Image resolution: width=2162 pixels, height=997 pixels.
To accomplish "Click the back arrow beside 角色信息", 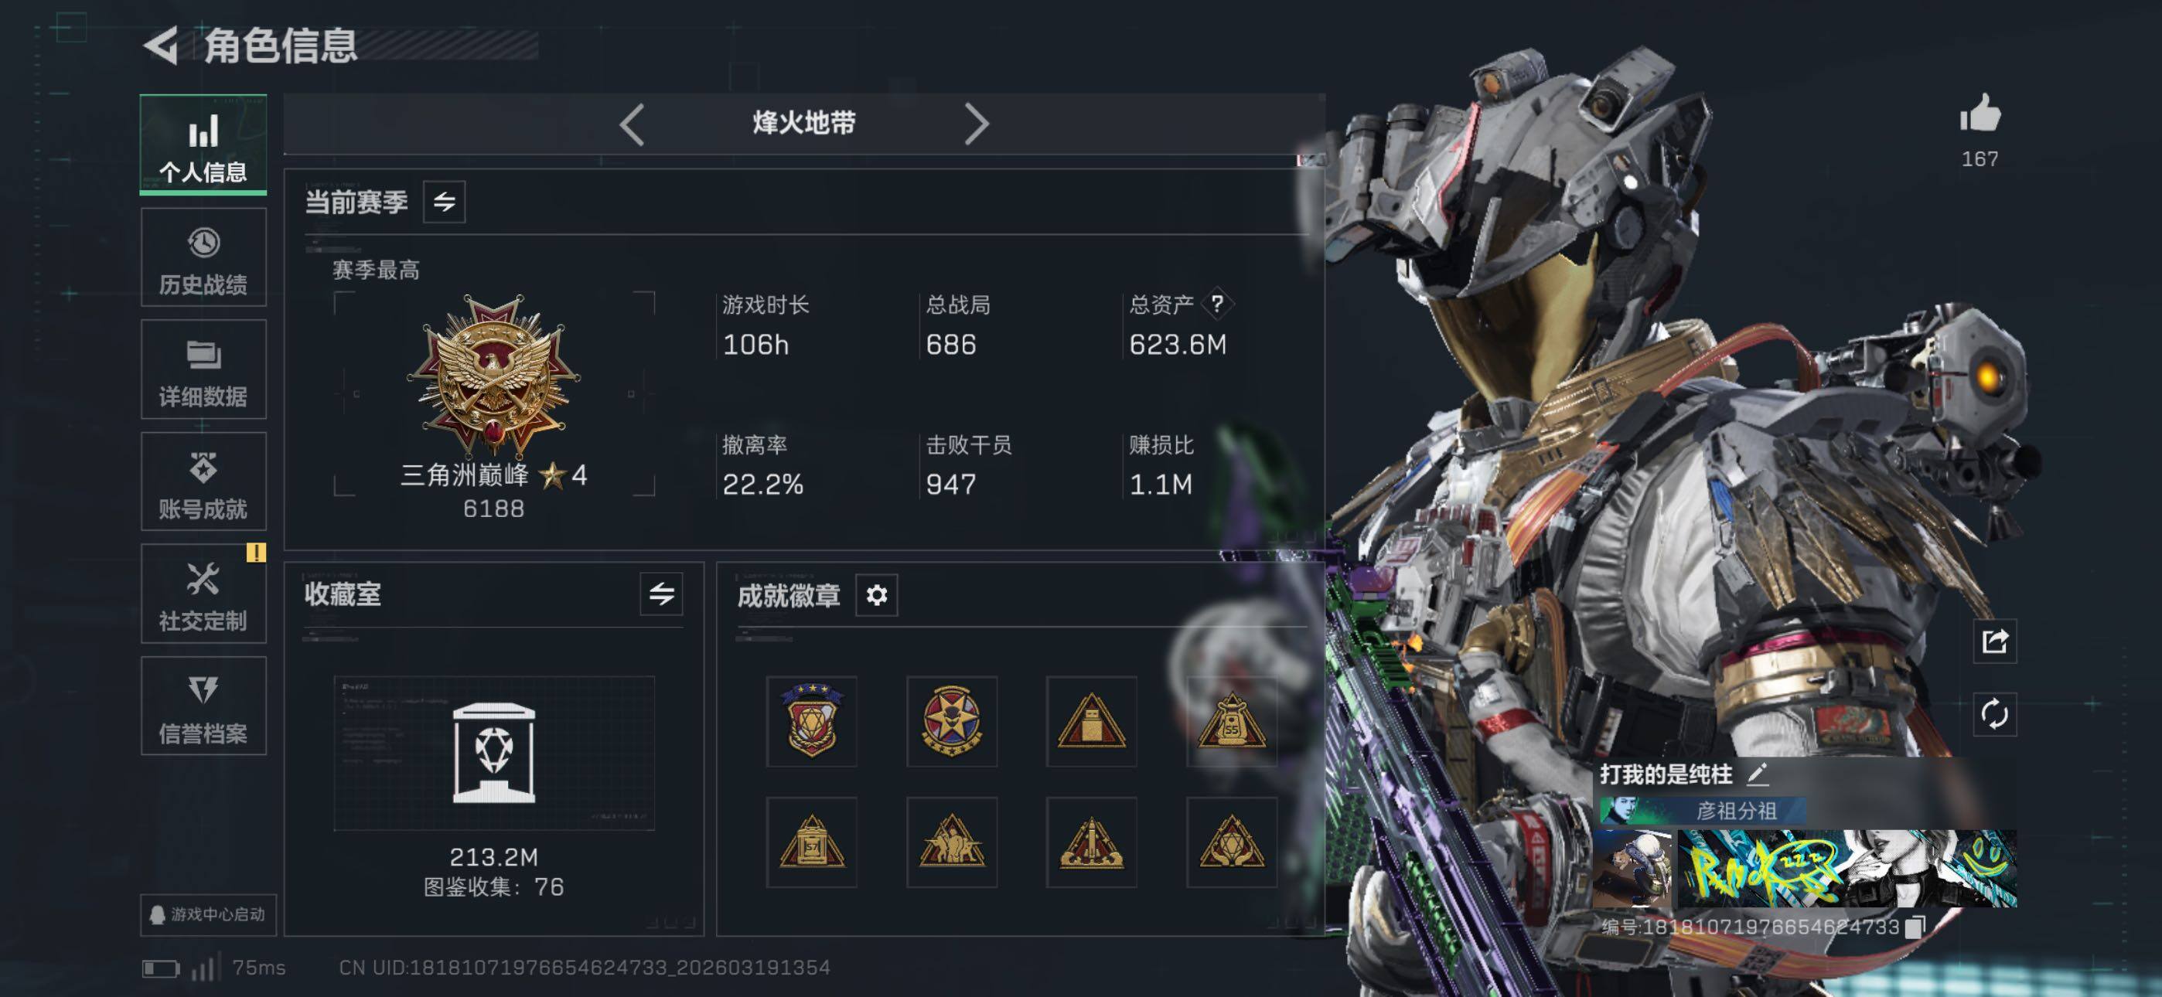I will [x=160, y=46].
